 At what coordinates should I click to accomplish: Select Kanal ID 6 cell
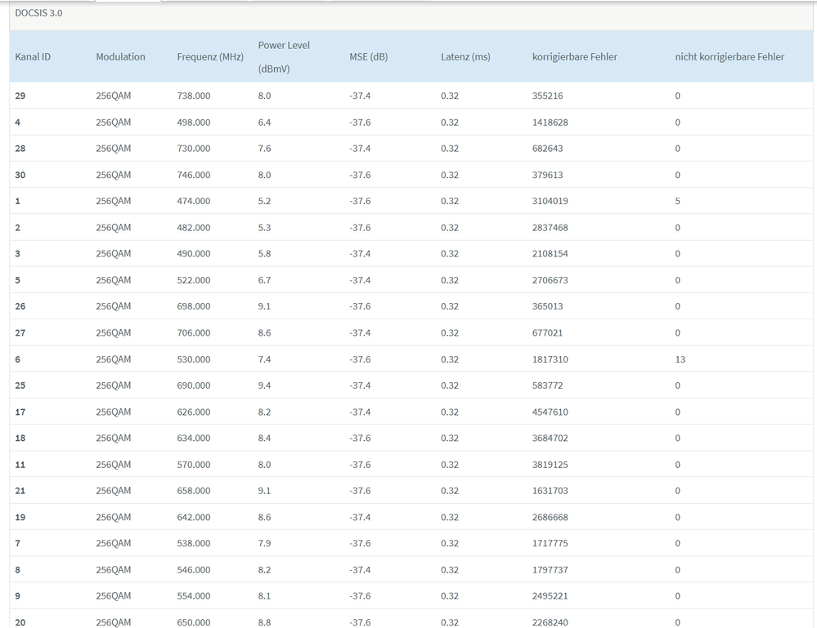[18, 359]
